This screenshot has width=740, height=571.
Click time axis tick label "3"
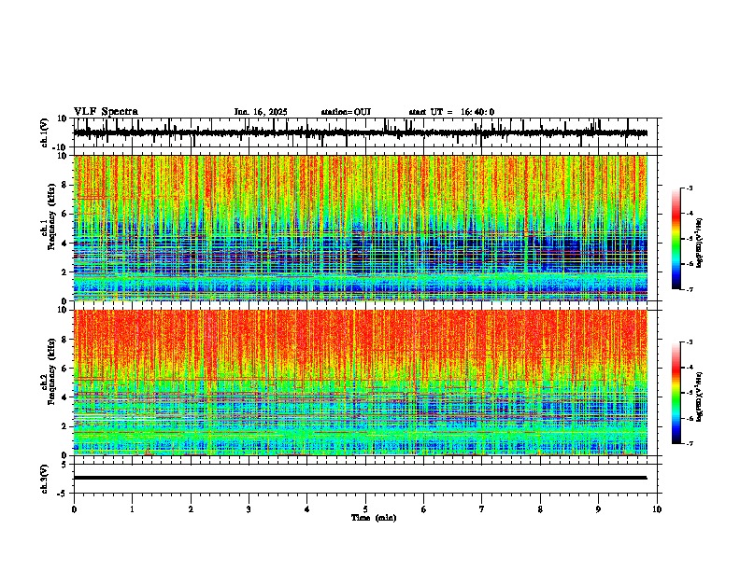pyautogui.click(x=249, y=509)
